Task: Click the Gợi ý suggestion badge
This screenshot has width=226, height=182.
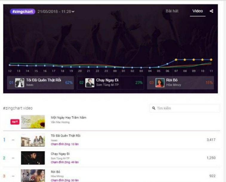Action: (15, 122)
